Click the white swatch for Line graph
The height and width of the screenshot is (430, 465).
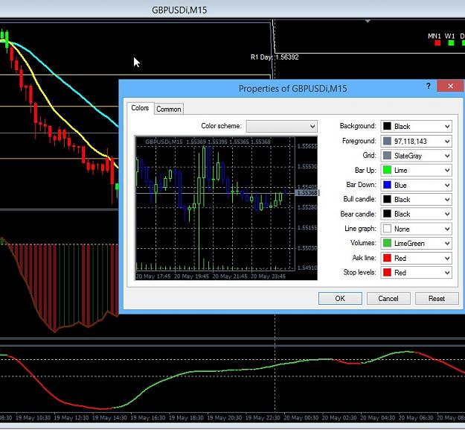(x=387, y=229)
